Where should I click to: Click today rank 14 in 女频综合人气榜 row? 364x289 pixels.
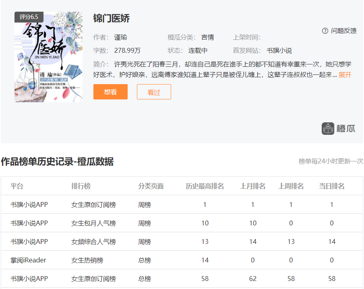coord(332,242)
